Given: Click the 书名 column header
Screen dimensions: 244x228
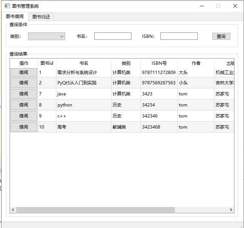Looking at the screenshot, I should [x=84, y=63].
